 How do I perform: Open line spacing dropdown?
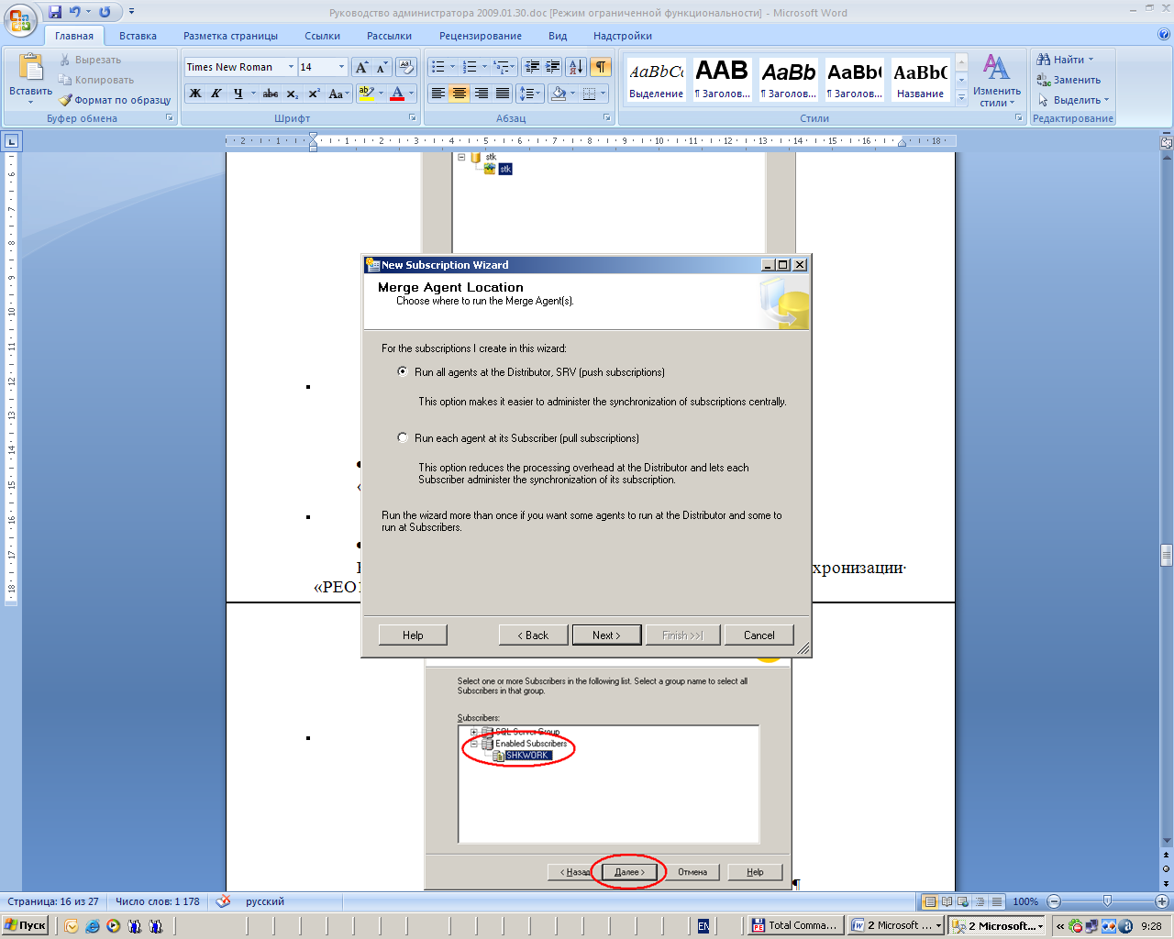[530, 94]
